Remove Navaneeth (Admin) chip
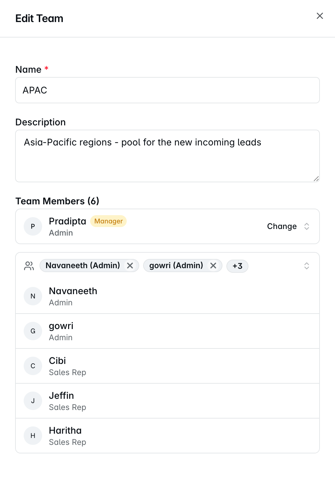The height and width of the screenshot is (485, 335). tap(130, 266)
